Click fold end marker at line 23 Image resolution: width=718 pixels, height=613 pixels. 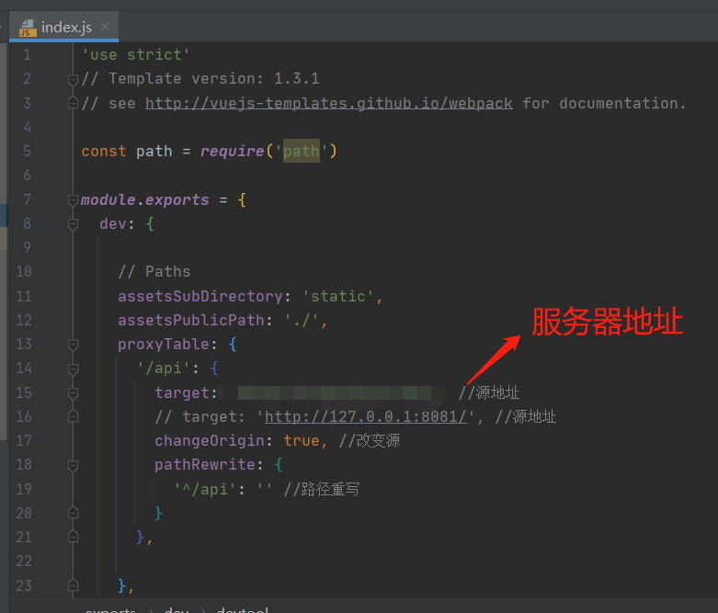(73, 585)
